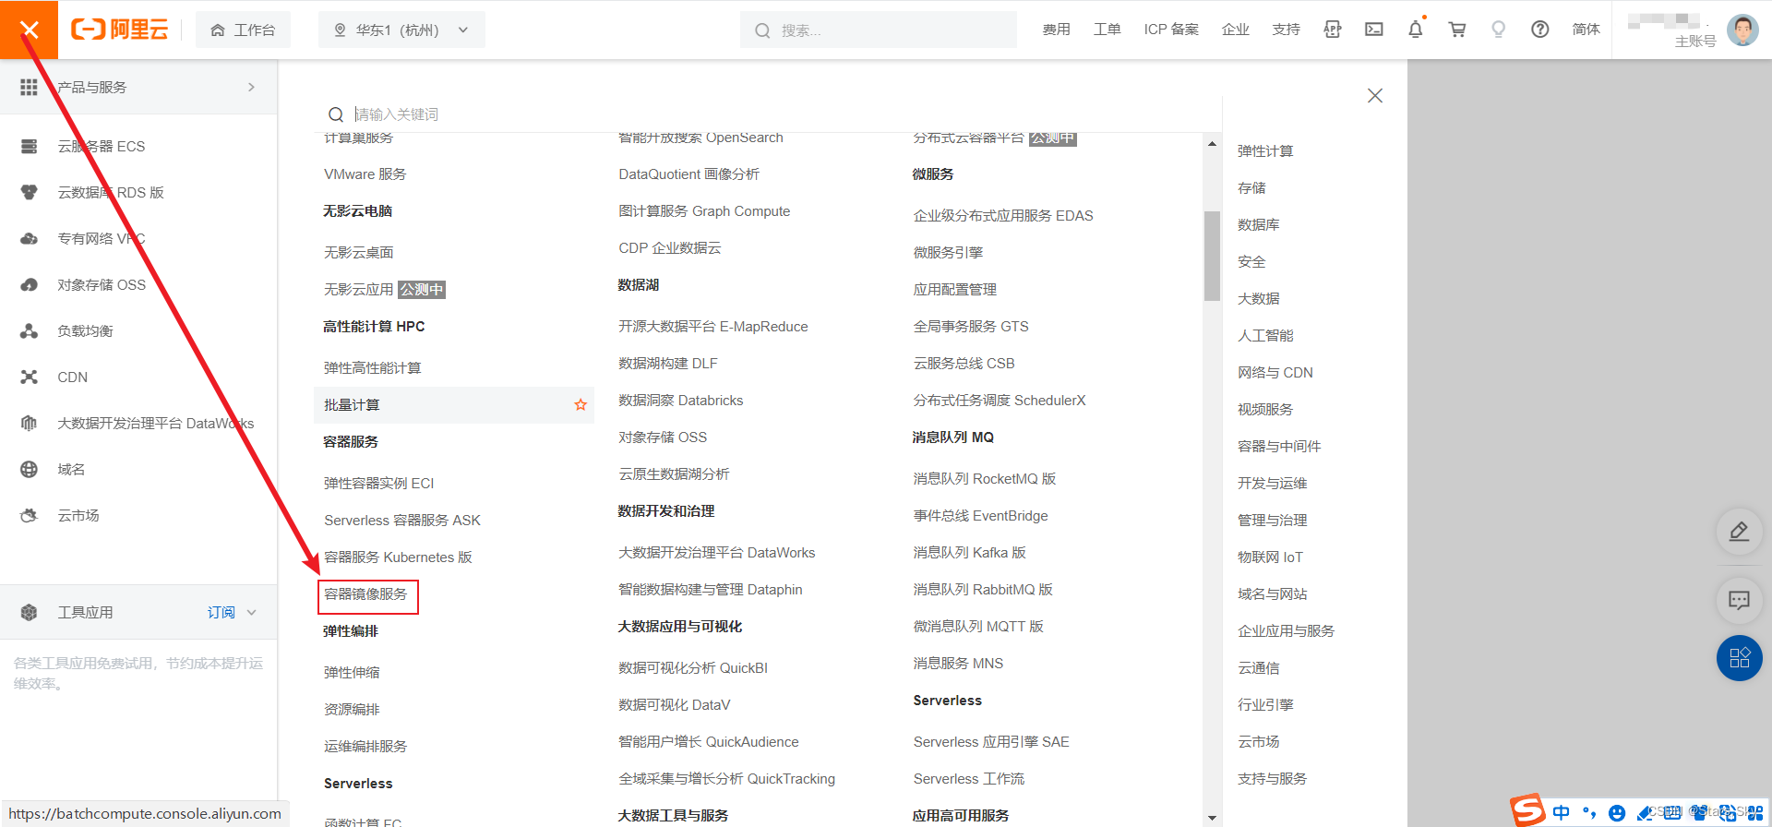This screenshot has height=827, width=1772.
Task: Click the product list scrollbar thumb
Action: point(1212,256)
